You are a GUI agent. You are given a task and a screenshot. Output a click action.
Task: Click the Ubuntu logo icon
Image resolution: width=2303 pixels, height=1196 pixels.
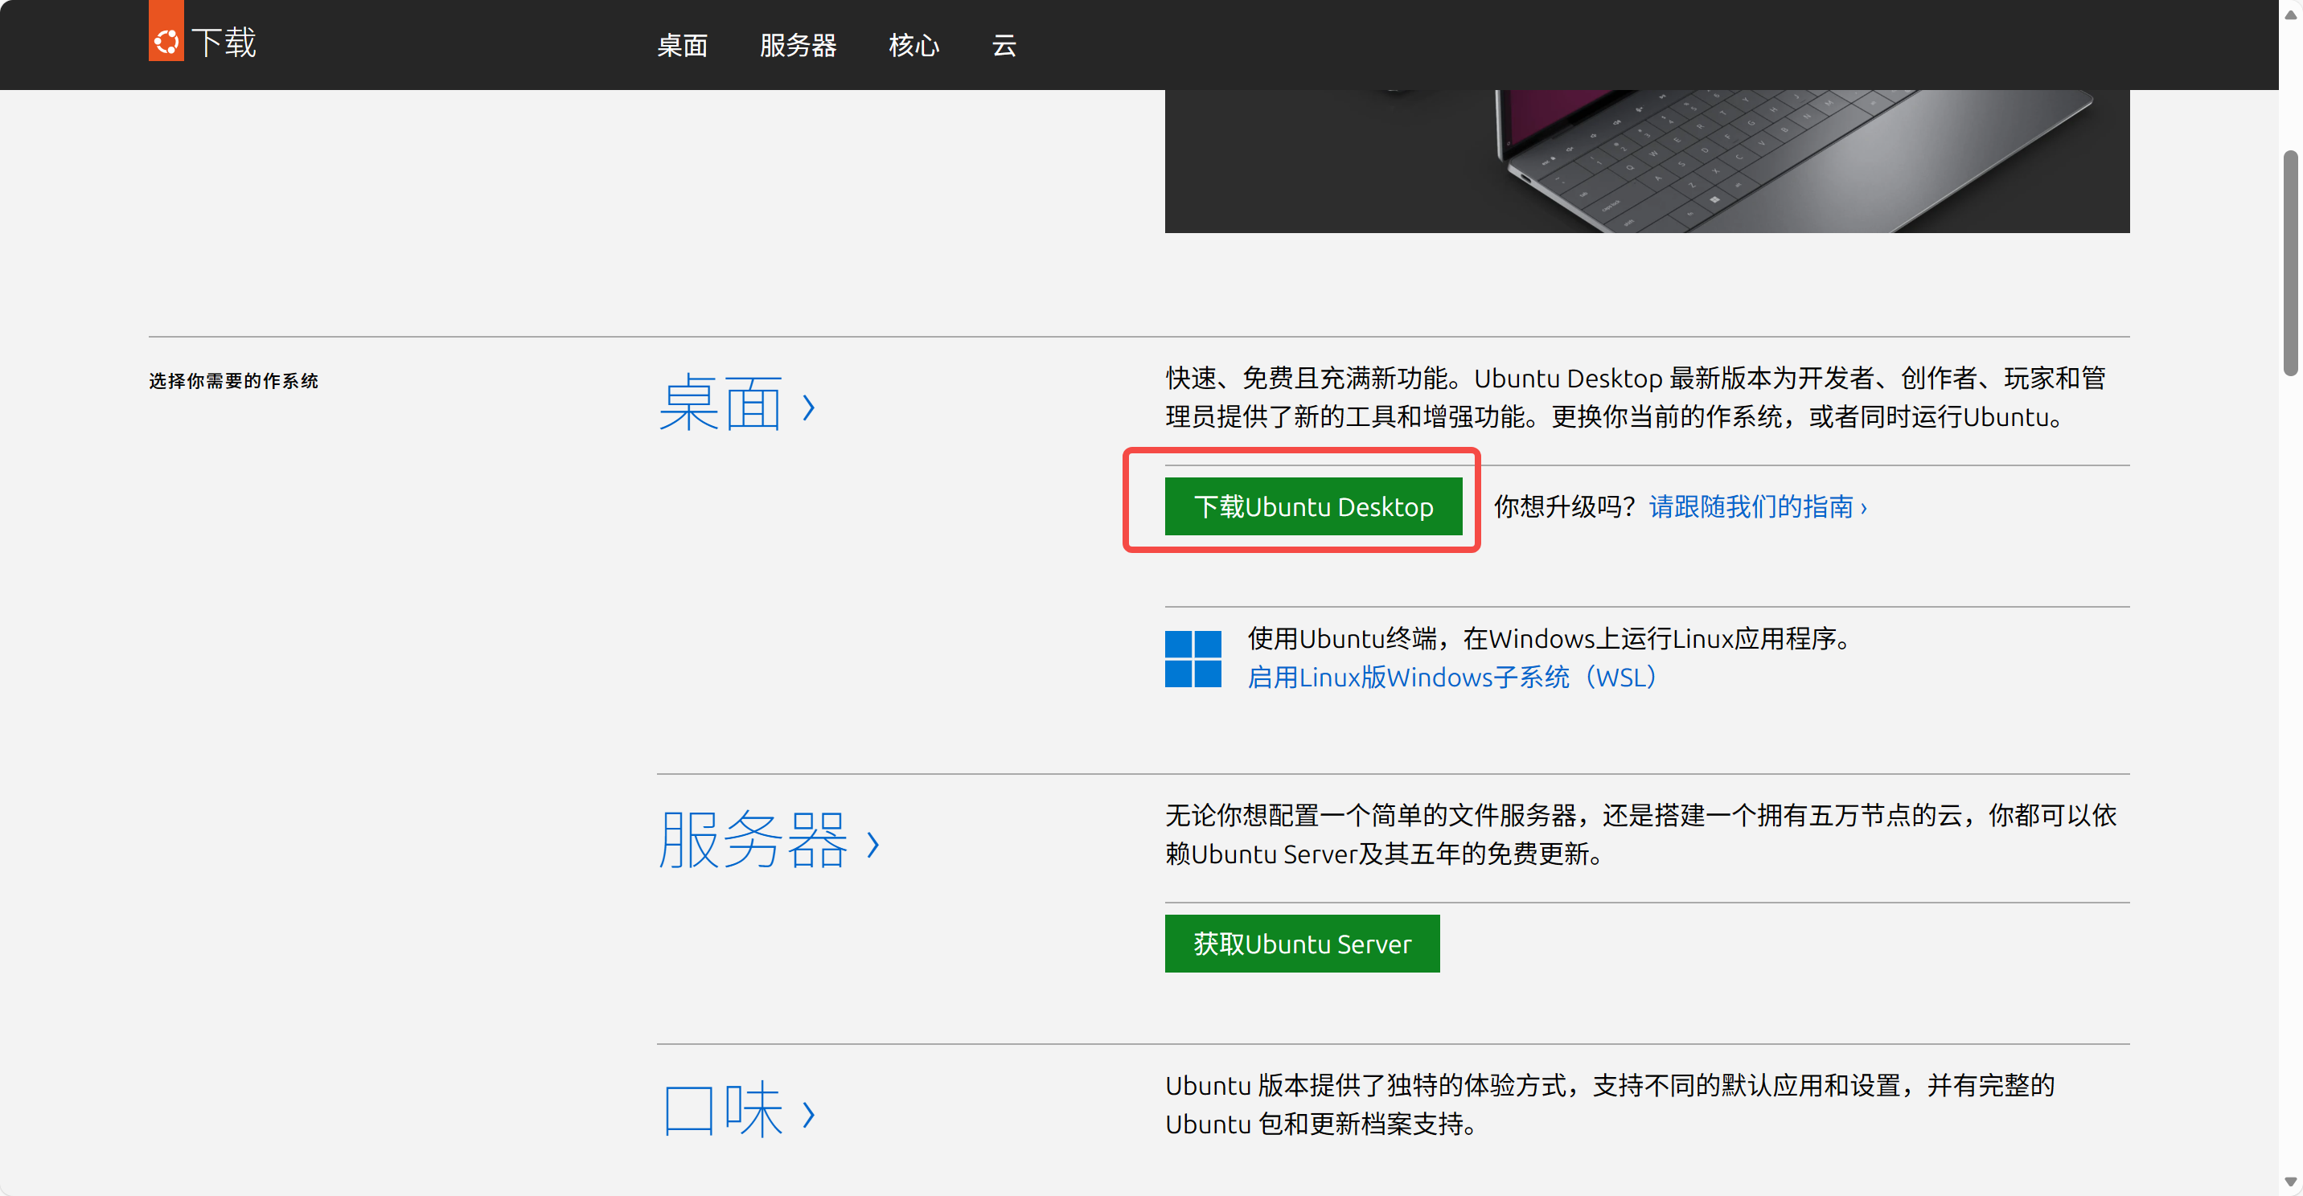click(x=166, y=40)
